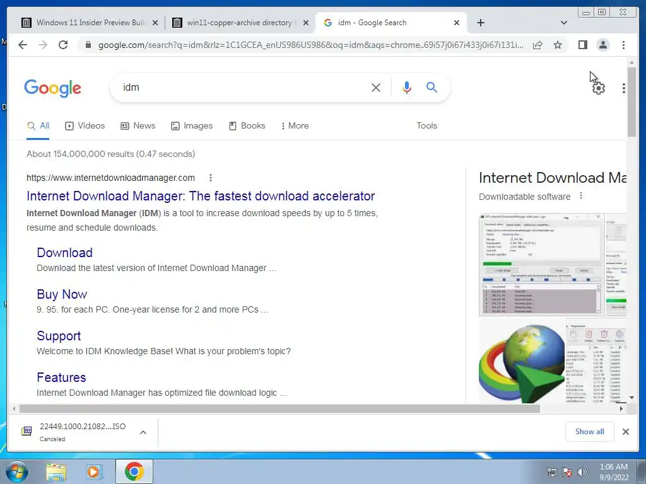Close the win11-copper-archive directory tab
The width and height of the screenshot is (646, 484).
306,23
